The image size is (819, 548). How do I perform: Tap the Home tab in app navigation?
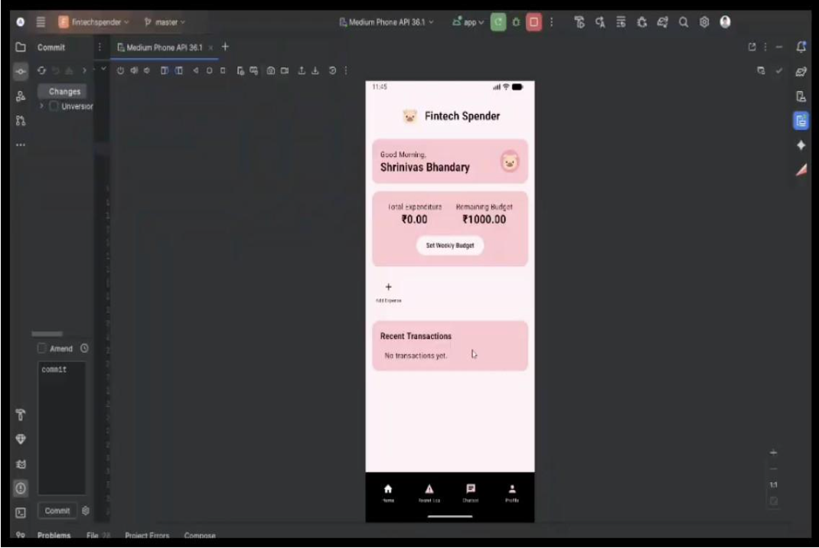[388, 493]
